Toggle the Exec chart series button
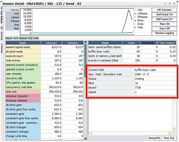Image resolution: width=179 pixels, height=142 pixels. [12, 25]
